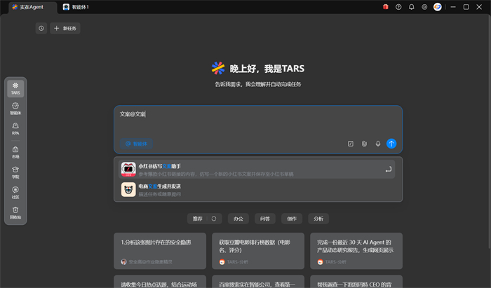Click the microphone voice input icon
Image resolution: width=491 pixels, height=288 pixels.
pos(378,144)
